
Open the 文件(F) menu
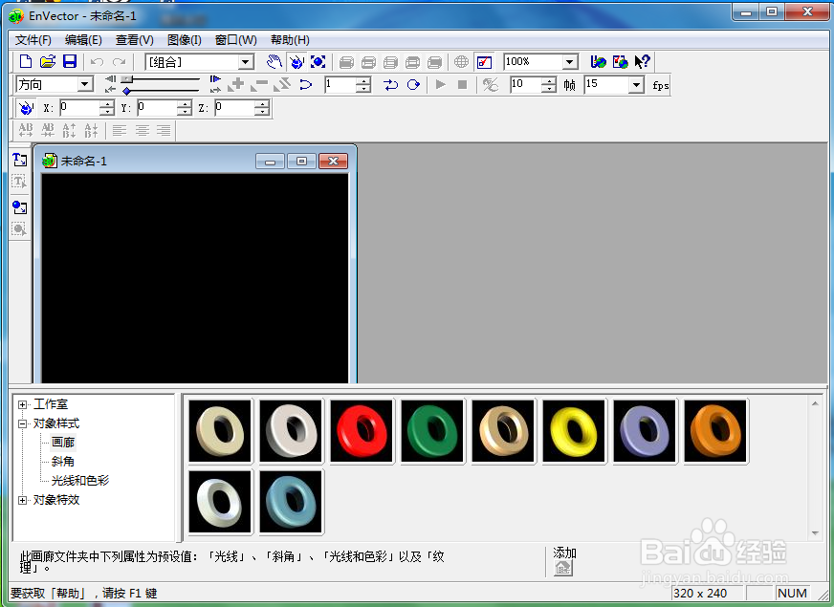pos(33,40)
